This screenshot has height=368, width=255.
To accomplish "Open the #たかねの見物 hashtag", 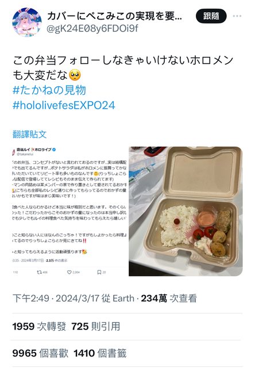I will [49, 90].
